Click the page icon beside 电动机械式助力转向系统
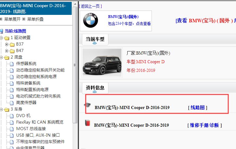 coord(12,96)
